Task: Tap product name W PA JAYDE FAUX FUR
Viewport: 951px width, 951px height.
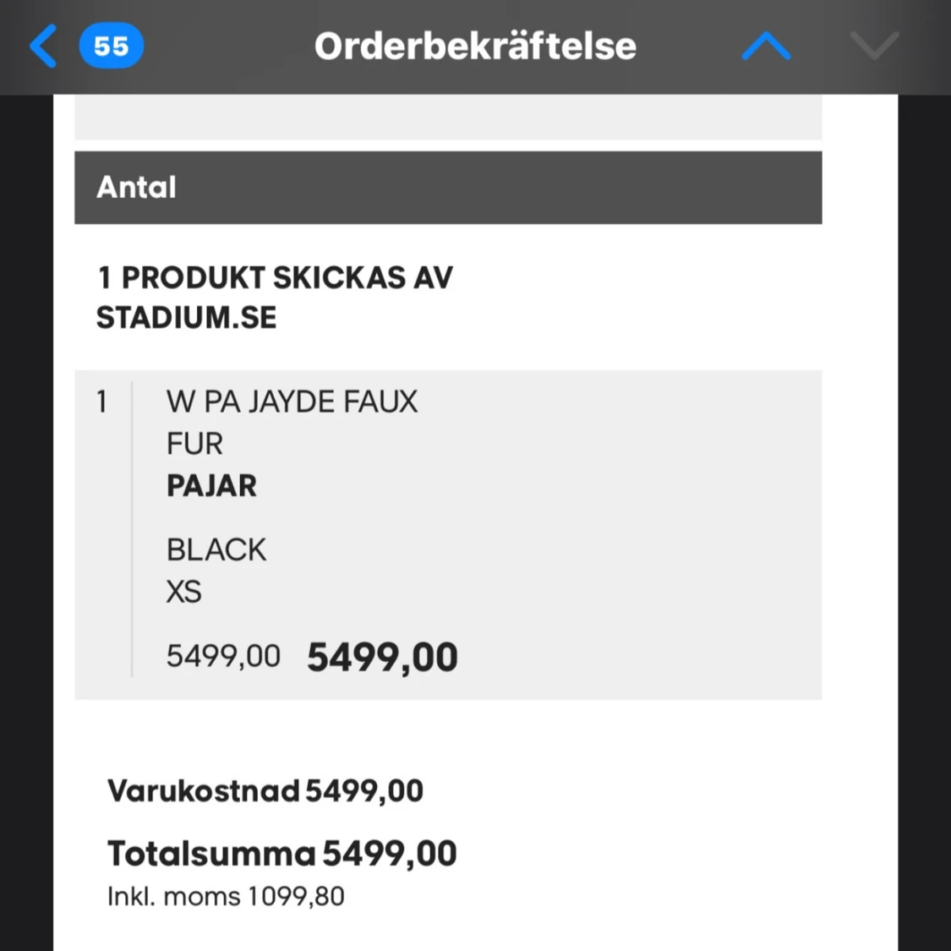Action: (x=292, y=422)
